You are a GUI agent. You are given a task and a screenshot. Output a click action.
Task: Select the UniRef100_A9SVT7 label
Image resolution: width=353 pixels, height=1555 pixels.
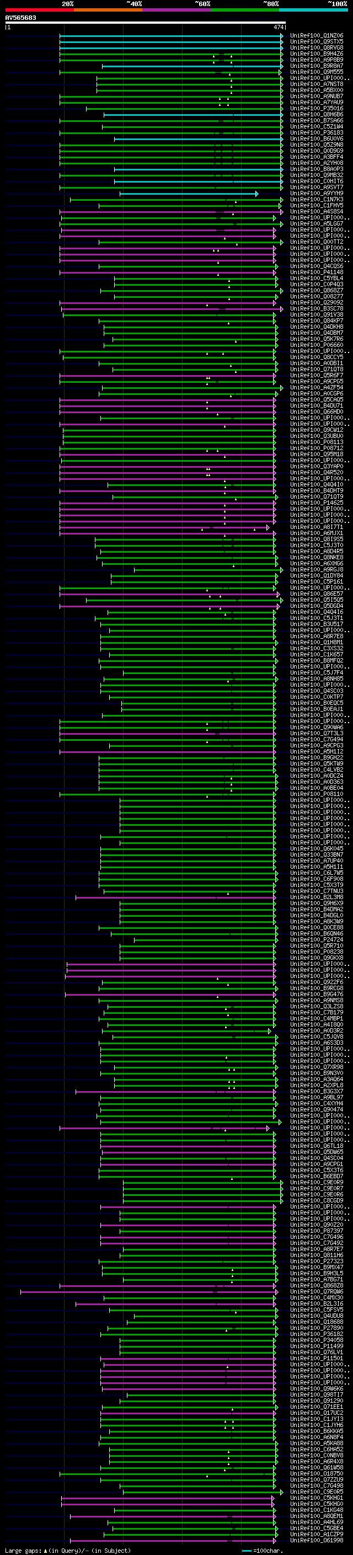click(x=316, y=187)
